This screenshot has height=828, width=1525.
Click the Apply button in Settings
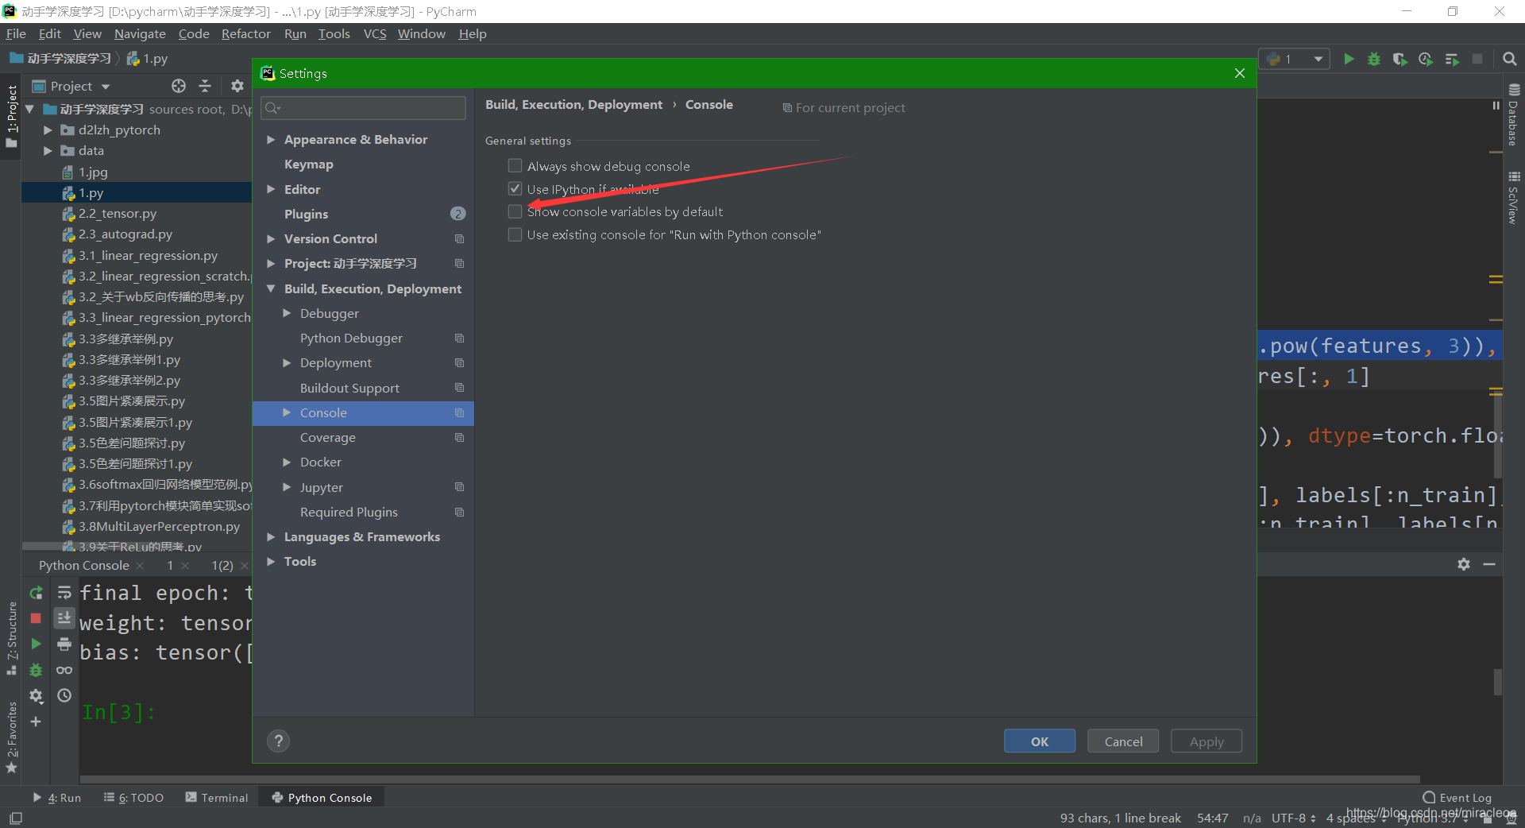(x=1206, y=741)
